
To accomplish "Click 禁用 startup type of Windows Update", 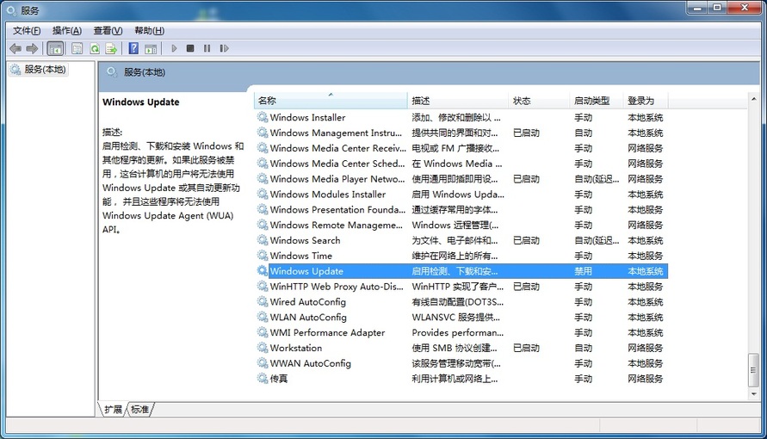I will [x=583, y=271].
